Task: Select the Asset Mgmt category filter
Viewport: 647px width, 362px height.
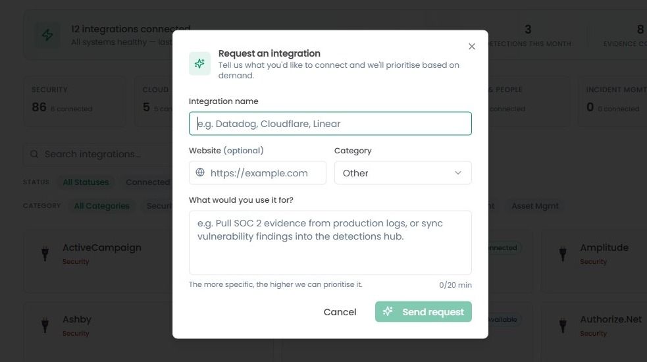Action: tap(534, 206)
